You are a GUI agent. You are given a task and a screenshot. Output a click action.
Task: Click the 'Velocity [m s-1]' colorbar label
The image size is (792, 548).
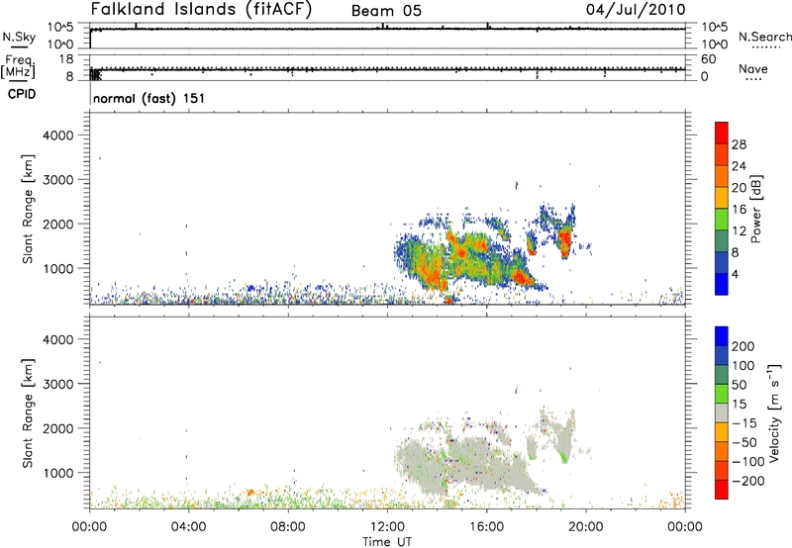(x=774, y=412)
